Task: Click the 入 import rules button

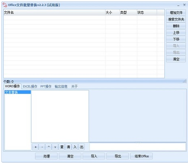Action: tap(75, 147)
